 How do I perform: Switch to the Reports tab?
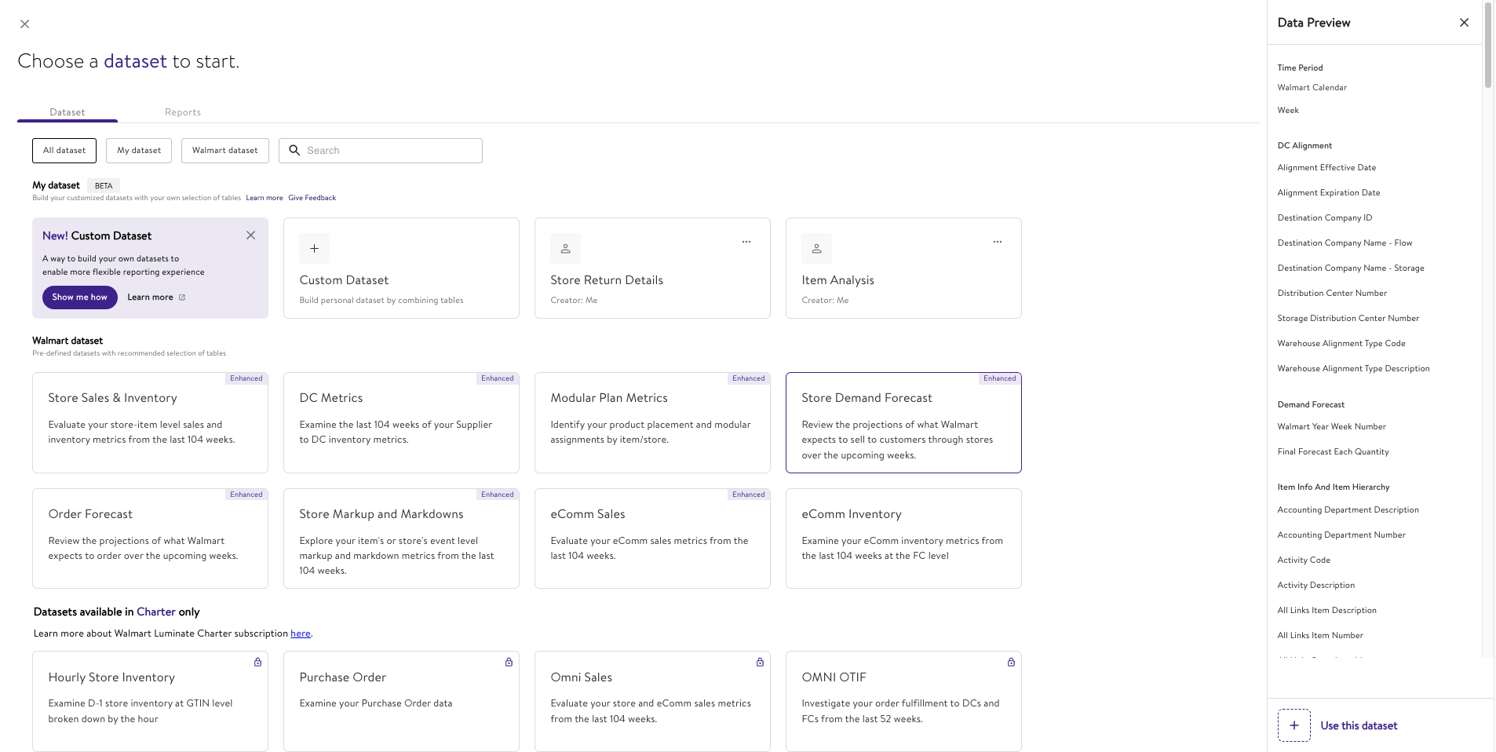pyautogui.click(x=183, y=112)
